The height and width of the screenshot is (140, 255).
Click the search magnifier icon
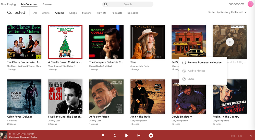click(x=106, y=4)
